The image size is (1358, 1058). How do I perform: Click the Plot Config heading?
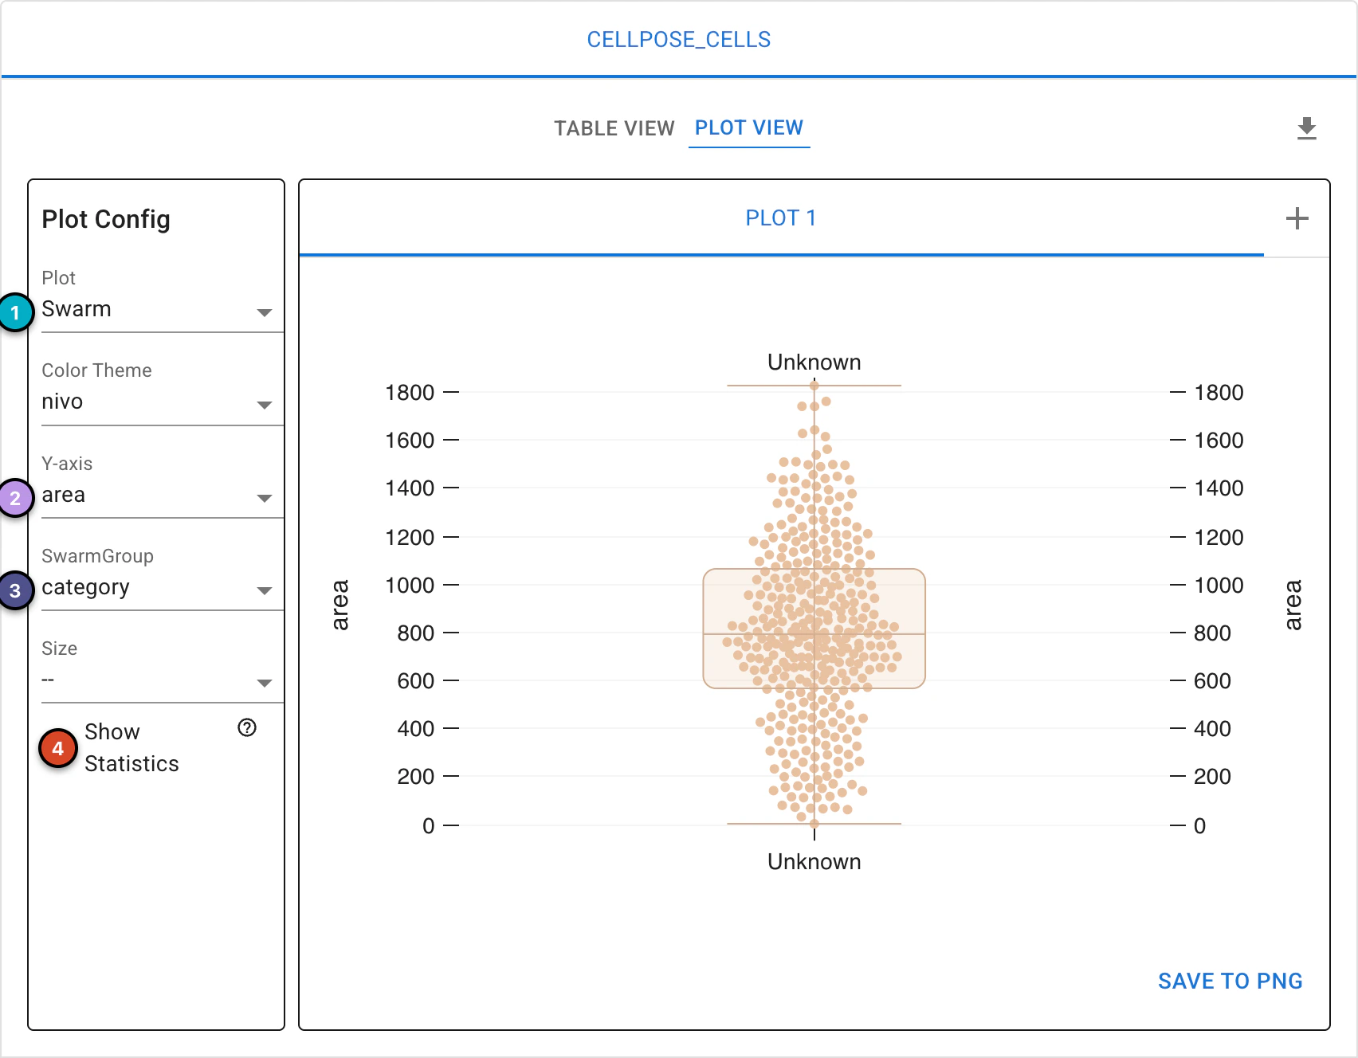point(106,219)
